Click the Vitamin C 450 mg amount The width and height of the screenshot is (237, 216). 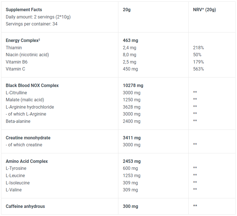click(130, 69)
